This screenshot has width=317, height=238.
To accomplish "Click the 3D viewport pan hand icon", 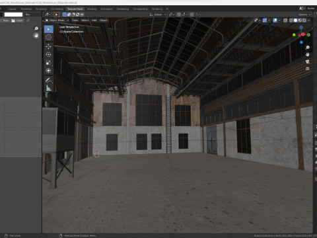I will click(x=308, y=54).
